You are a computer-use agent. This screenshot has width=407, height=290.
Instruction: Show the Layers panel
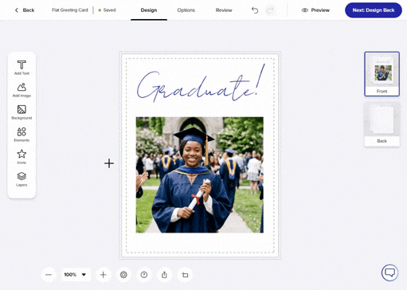point(22,179)
